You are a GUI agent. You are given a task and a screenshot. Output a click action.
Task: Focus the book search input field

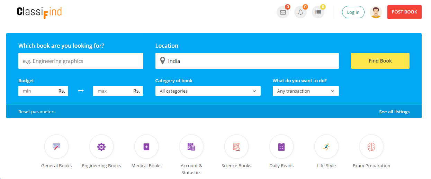(81, 61)
